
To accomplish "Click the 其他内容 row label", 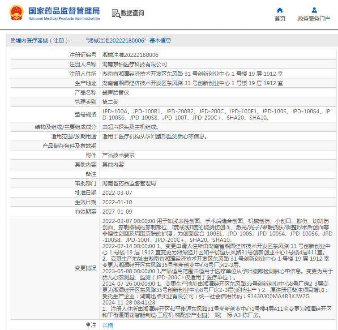I will click(x=86, y=165).
